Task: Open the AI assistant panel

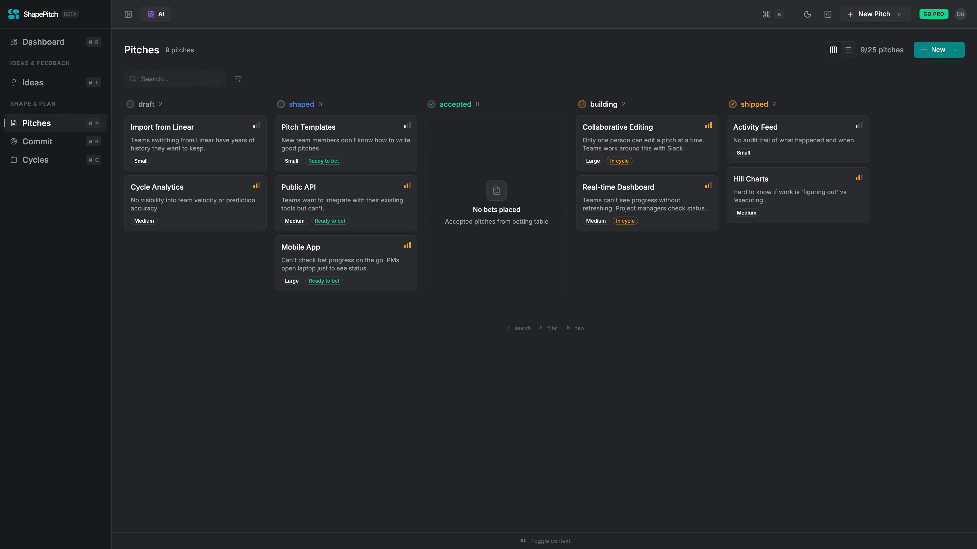Action: point(155,14)
